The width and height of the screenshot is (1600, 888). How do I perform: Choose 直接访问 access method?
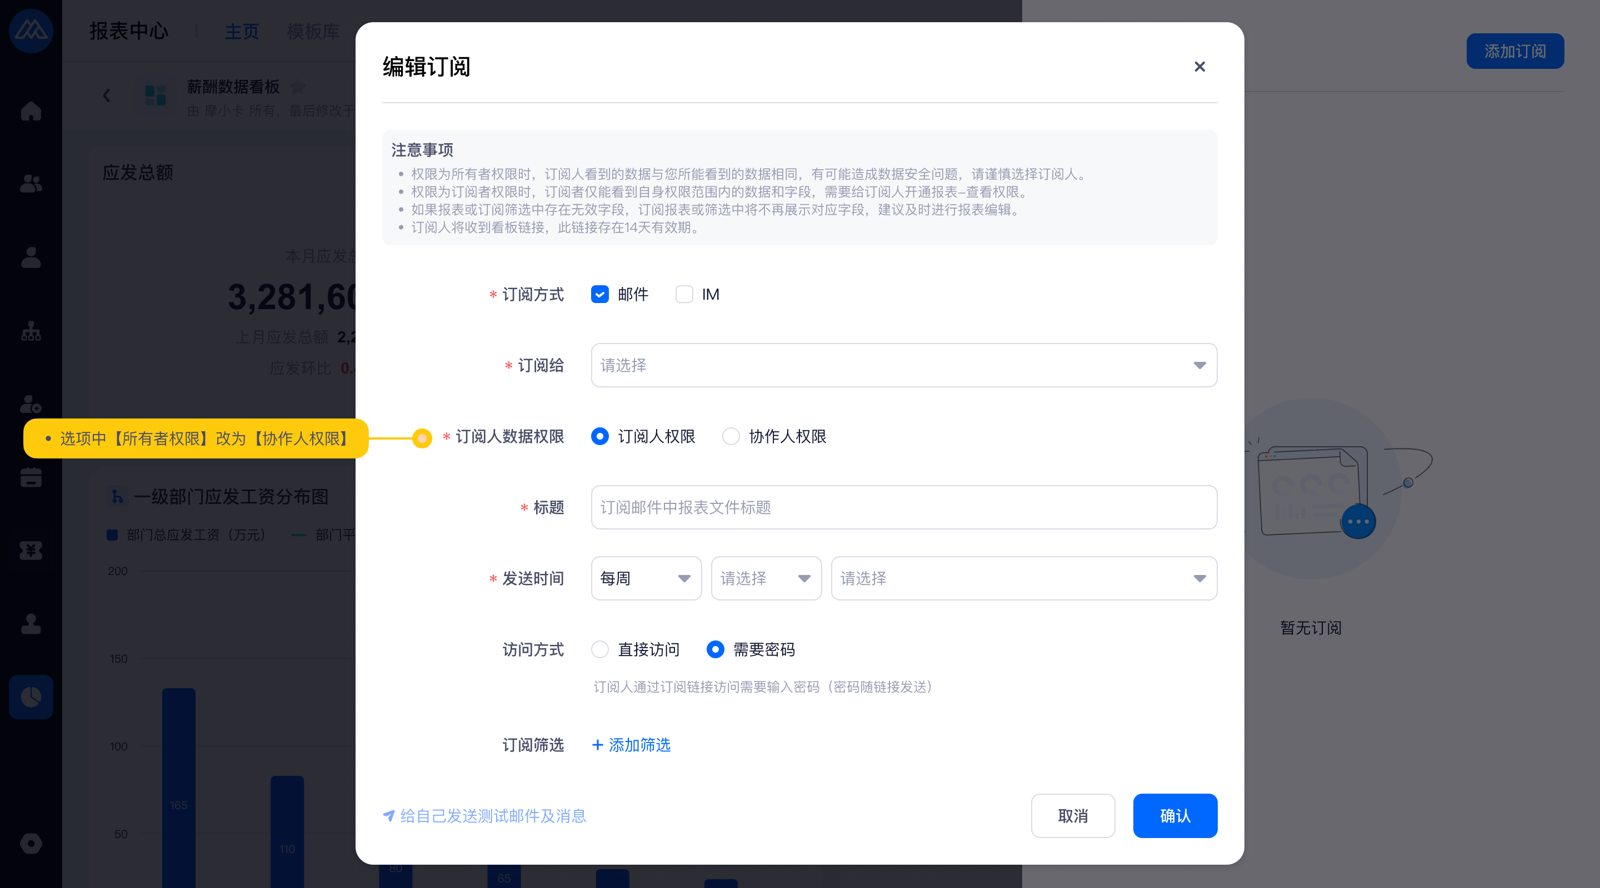pyautogui.click(x=599, y=649)
